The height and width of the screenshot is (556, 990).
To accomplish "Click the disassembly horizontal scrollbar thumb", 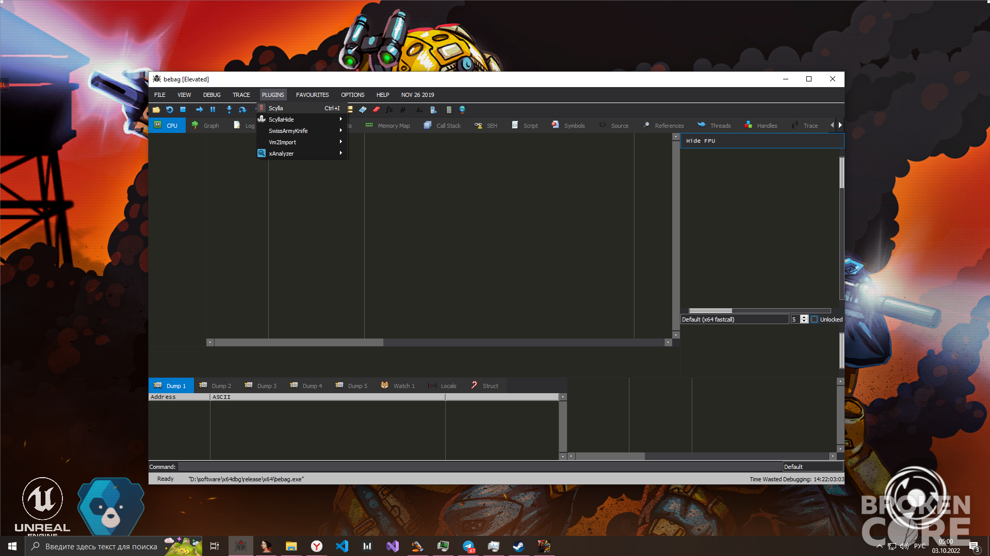I will (x=299, y=343).
